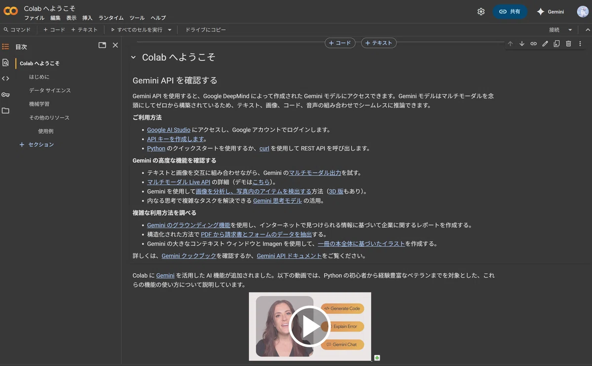Viewport: 592px width, 366px height.
Task: Open the ツール menu
Action: (x=137, y=18)
